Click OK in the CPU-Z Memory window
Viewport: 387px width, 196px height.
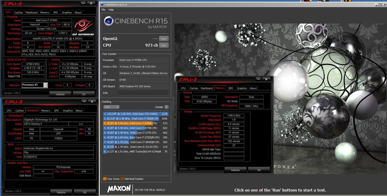259,170
